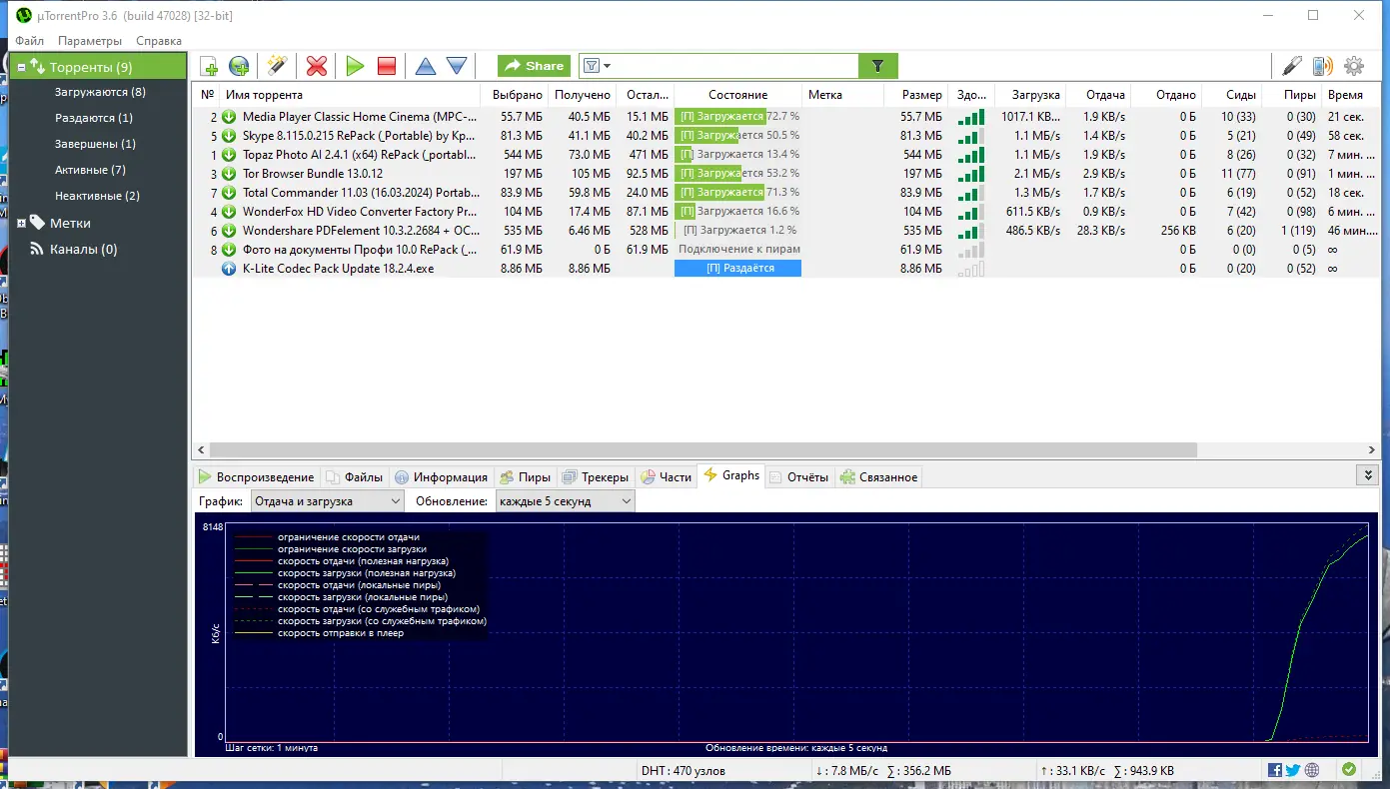Switch to the Отчёты tab
Viewport: 1390px width, 789px height.
pos(798,476)
